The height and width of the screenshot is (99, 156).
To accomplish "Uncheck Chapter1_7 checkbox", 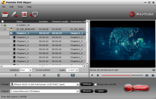I will click(x=11, y=57).
